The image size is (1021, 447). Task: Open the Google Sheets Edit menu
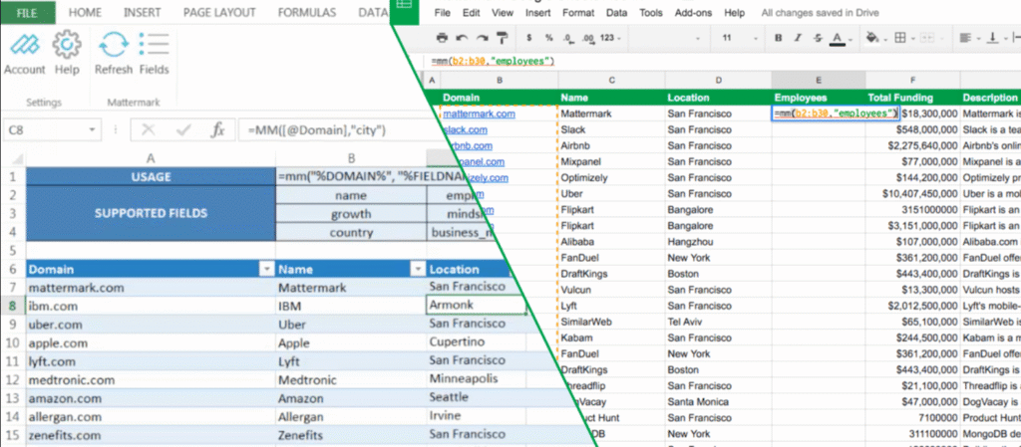coord(472,13)
